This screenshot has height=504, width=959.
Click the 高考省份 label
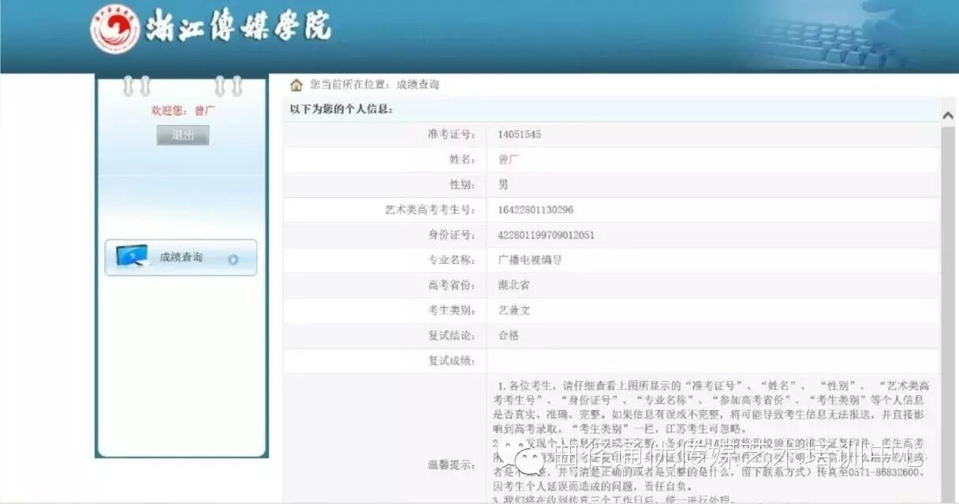[452, 286]
